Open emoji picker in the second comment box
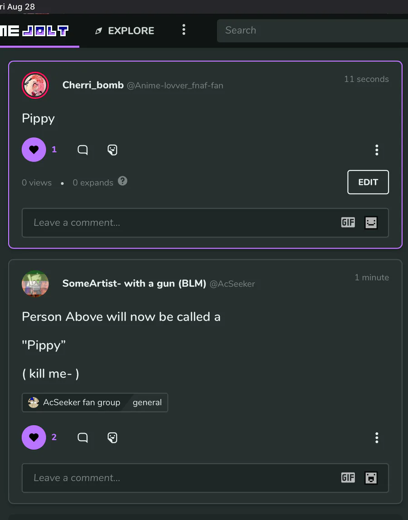The width and height of the screenshot is (408, 520). 371,478
